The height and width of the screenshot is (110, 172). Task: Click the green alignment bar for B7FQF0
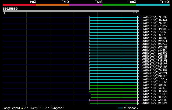point(114,94)
